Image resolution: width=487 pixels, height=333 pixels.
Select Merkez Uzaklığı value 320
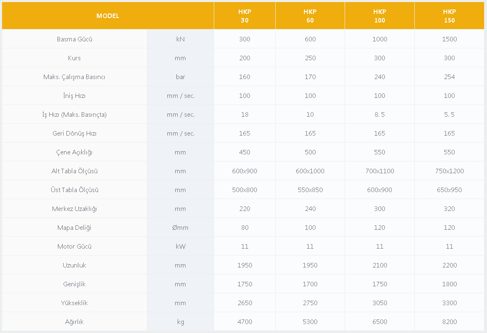[x=449, y=208]
